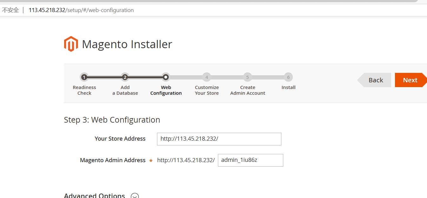This screenshot has height=198, width=427.
Task: Focus the Your Store Address field
Action: click(x=219, y=139)
